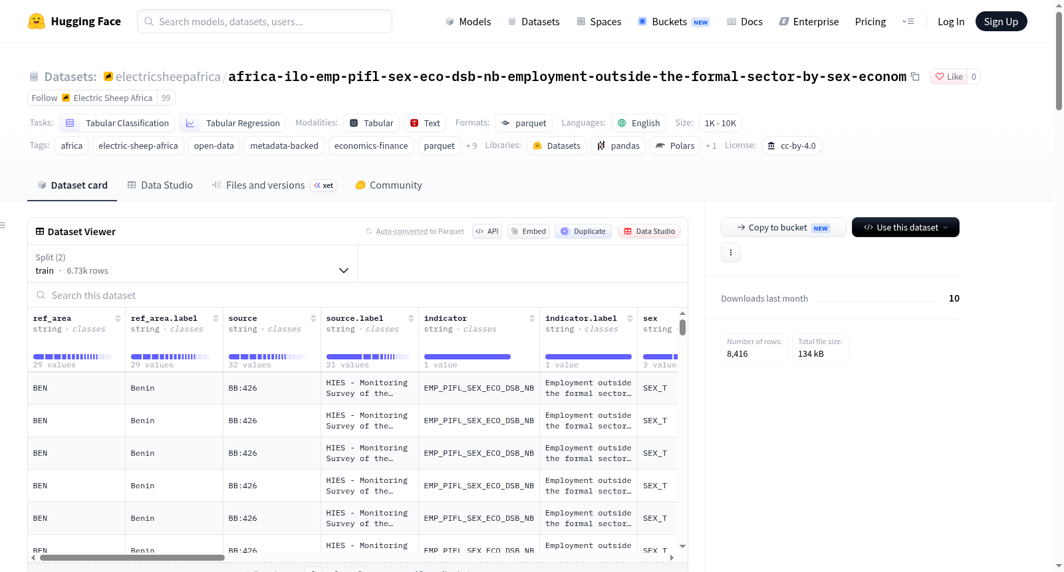Viewport: 1064px width, 572px height.
Task: Expand the left sidebar outline icon
Action: point(3,225)
